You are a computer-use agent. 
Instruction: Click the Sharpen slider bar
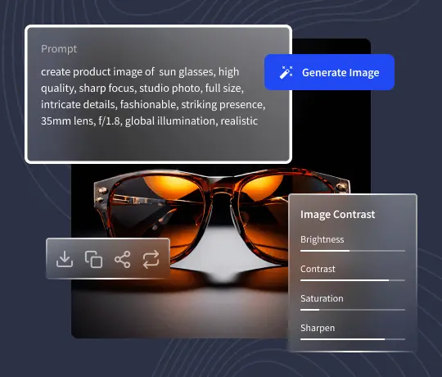pos(353,339)
